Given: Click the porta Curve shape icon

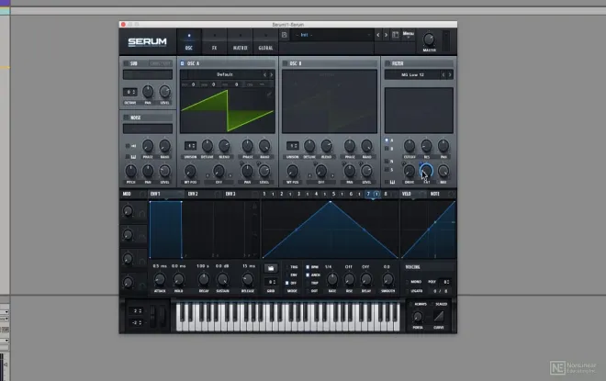Looking at the screenshot, I should pyautogui.click(x=439, y=317).
